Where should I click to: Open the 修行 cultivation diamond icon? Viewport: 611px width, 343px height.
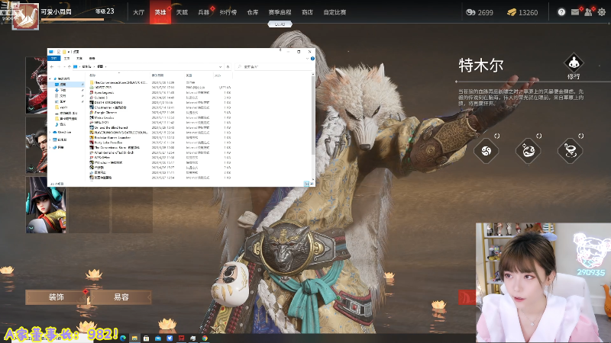click(574, 63)
